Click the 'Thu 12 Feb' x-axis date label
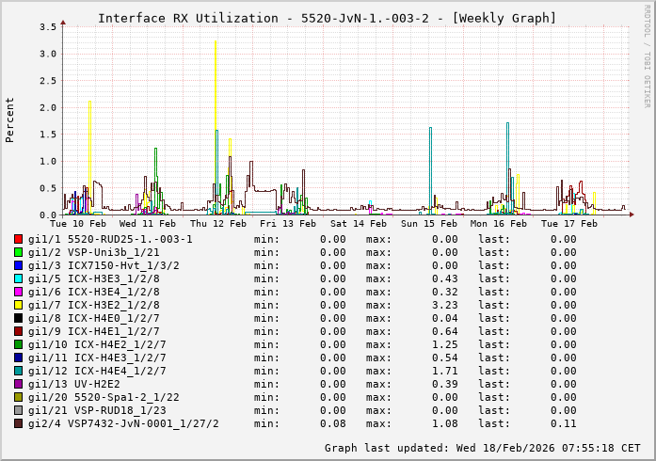Screen dimensions: 656x461 pyautogui.click(x=218, y=224)
